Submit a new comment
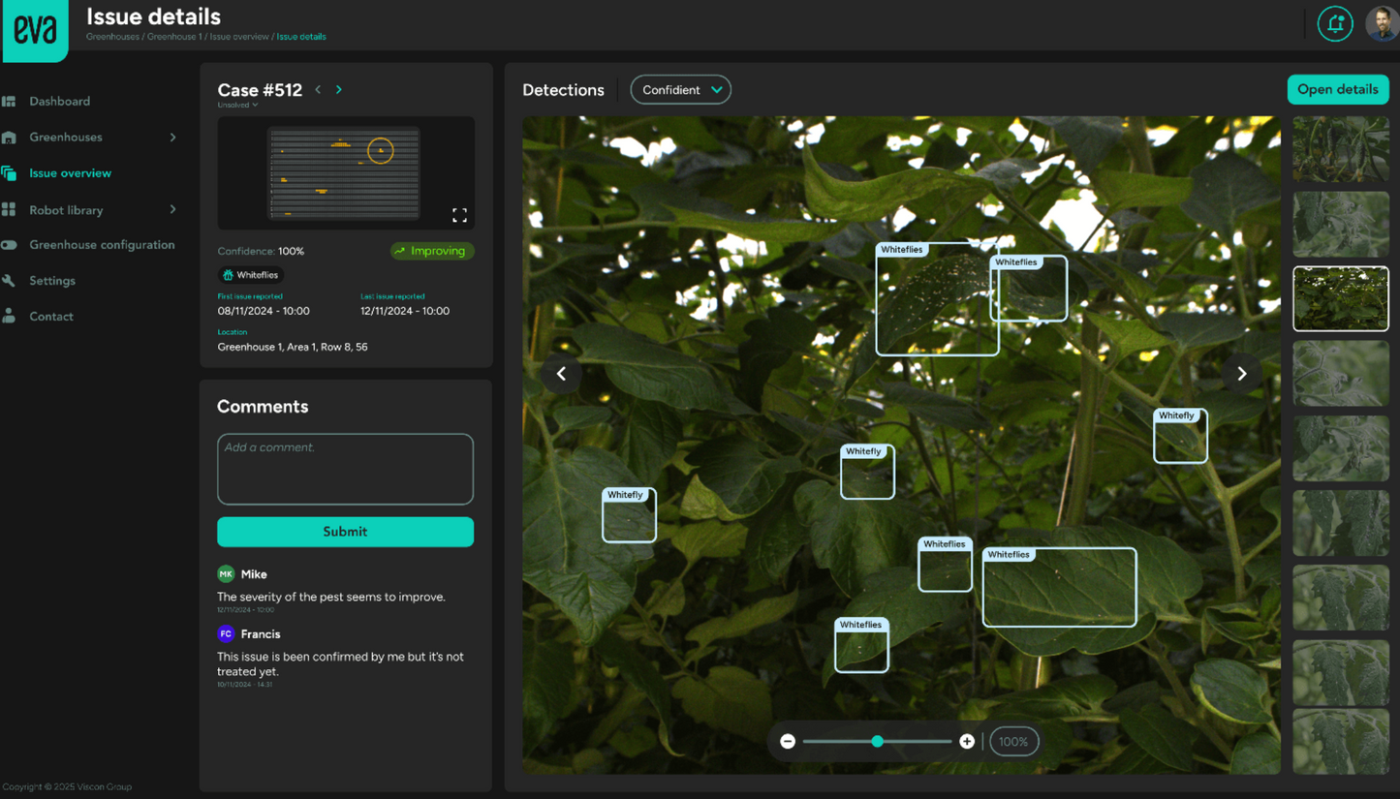Viewport: 1400px width, 799px height. point(345,532)
